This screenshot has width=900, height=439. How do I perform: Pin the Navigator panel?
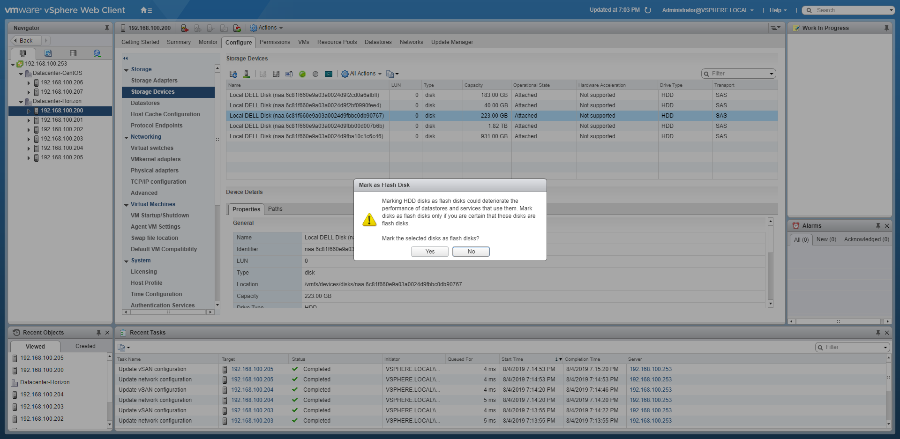107,28
